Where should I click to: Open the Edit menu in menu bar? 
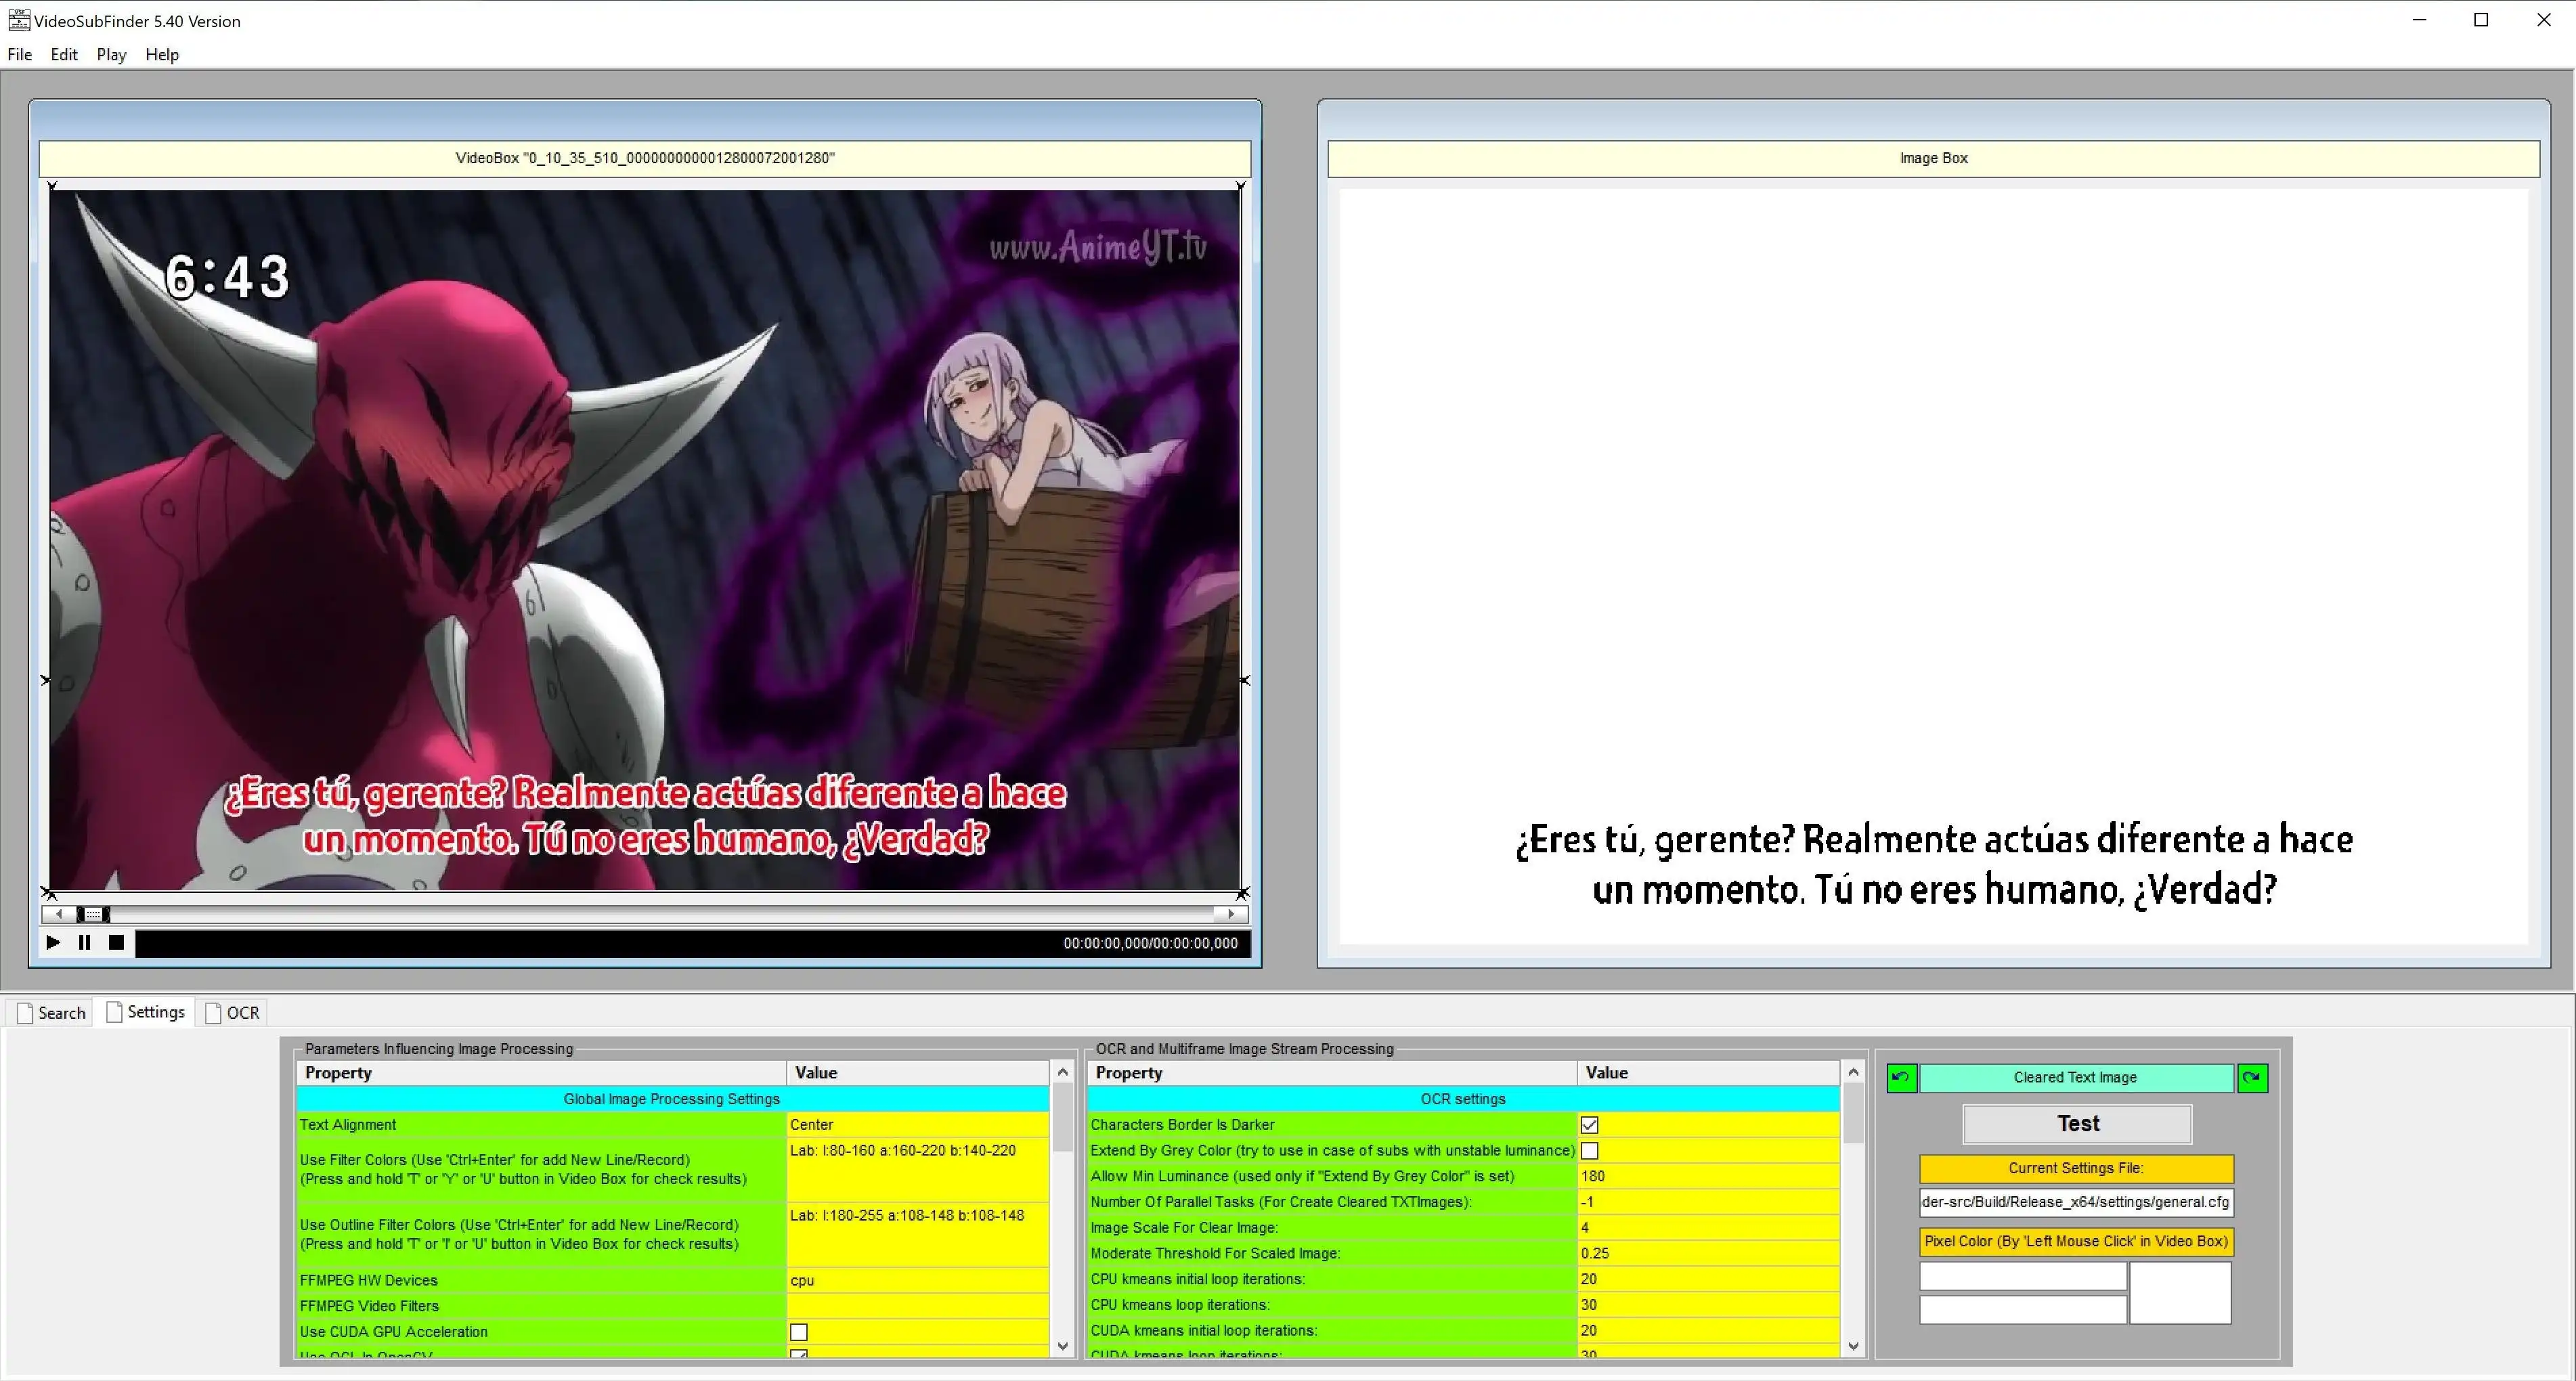[63, 53]
